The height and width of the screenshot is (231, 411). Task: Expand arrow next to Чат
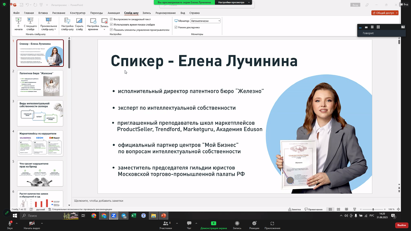coord(196,223)
